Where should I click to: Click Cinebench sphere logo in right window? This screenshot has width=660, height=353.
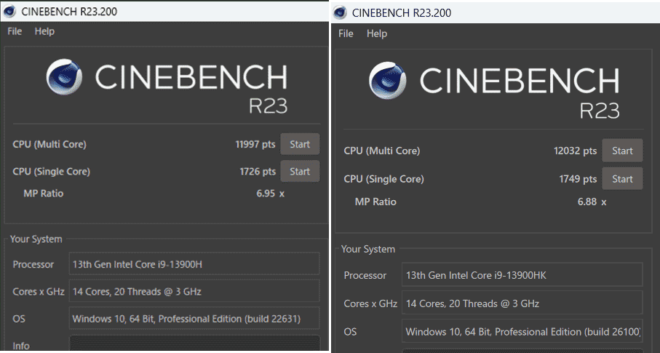click(388, 81)
